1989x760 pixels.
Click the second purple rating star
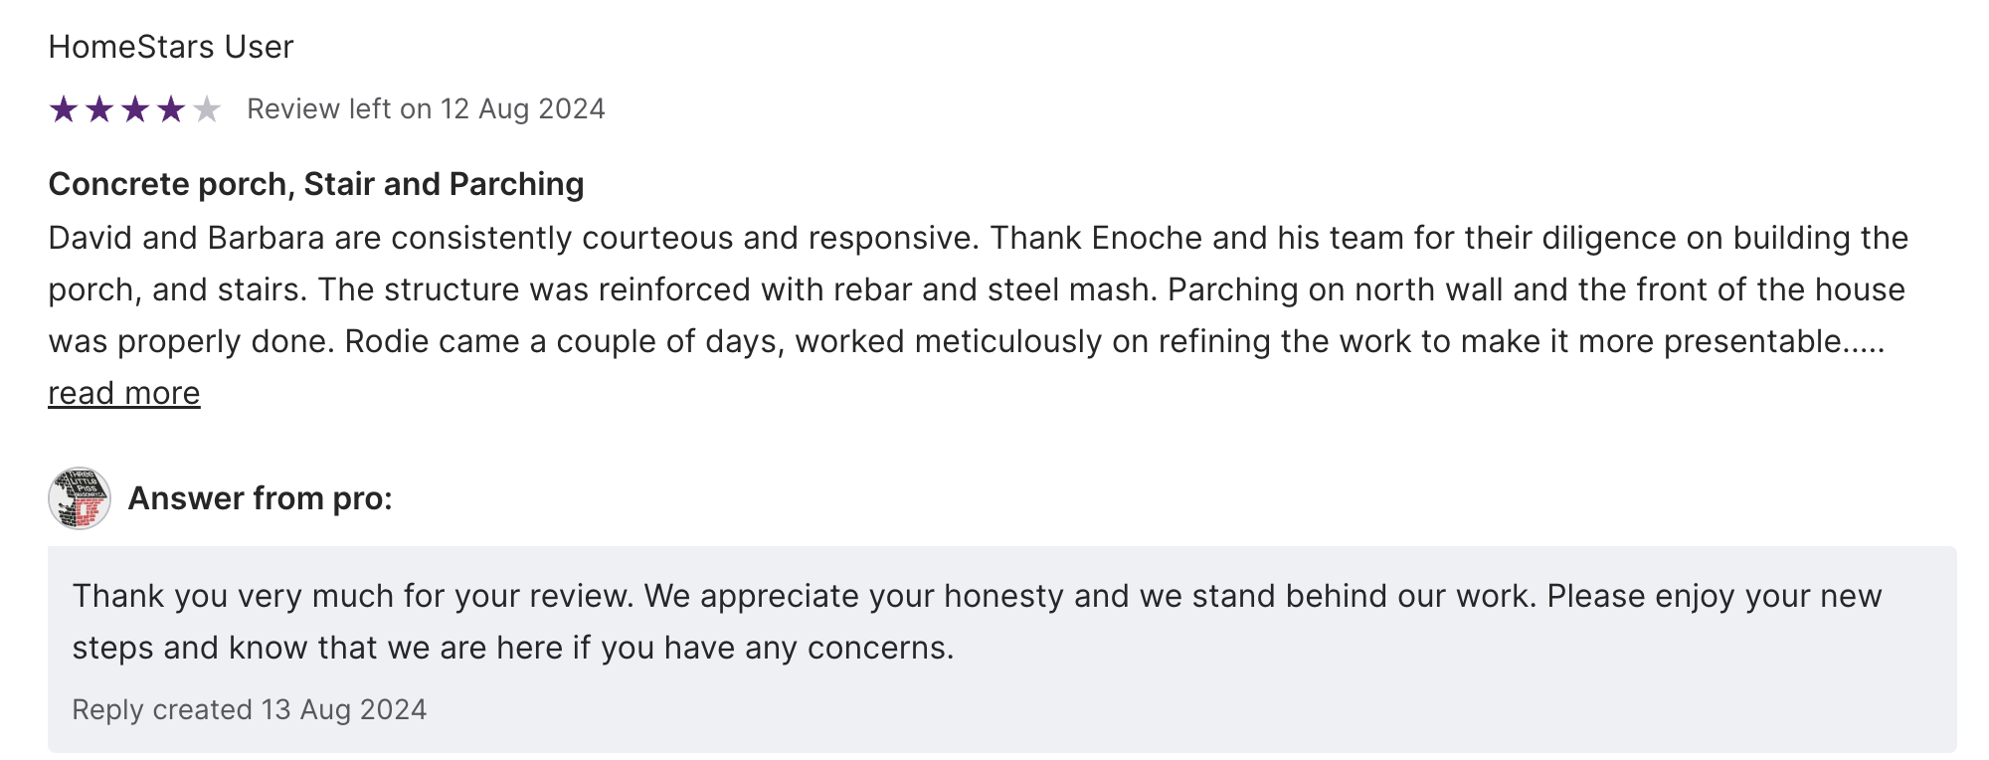(x=99, y=109)
